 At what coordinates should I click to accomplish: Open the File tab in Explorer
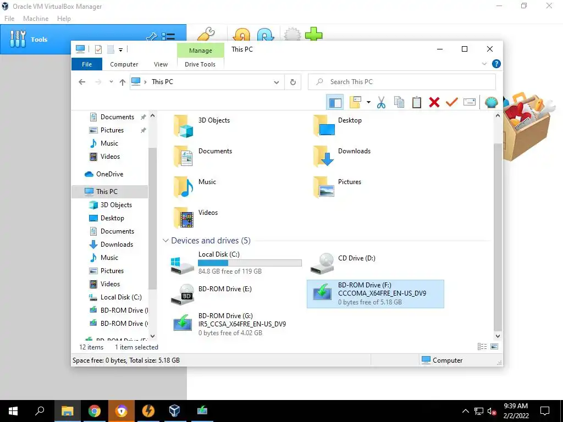(x=87, y=64)
